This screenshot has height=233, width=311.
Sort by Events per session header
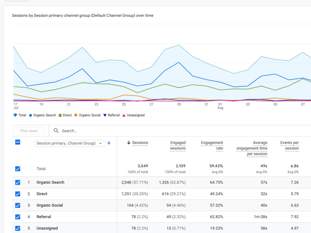point(289,145)
